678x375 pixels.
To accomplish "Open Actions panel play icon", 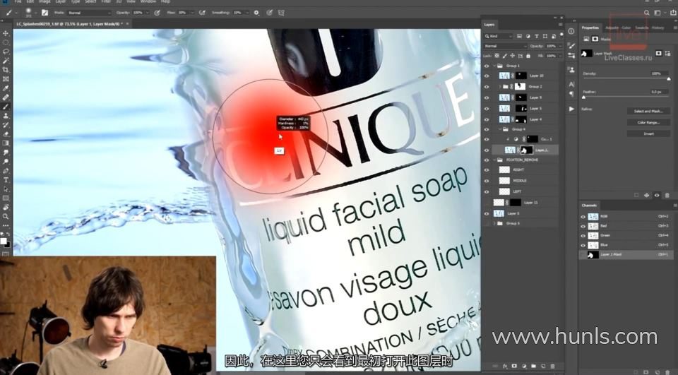I will click(x=571, y=109).
